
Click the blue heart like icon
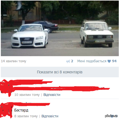[109, 61]
